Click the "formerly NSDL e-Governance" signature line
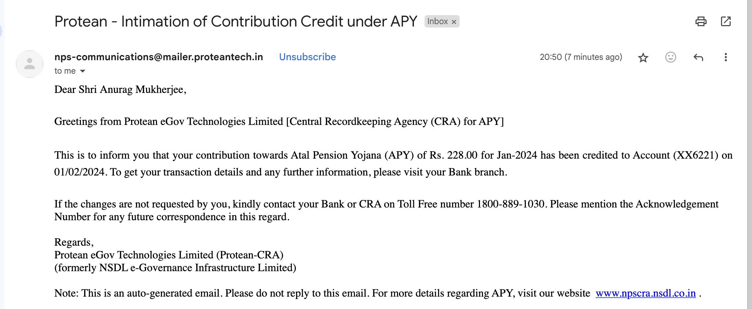This screenshot has height=309, width=752. pyautogui.click(x=175, y=268)
